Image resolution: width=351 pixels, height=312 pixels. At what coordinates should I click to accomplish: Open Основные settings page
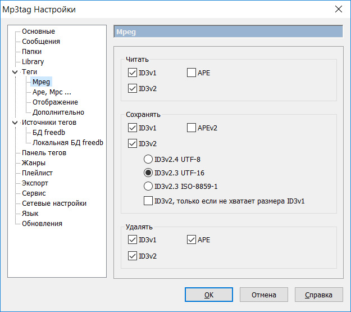click(38, 31)
